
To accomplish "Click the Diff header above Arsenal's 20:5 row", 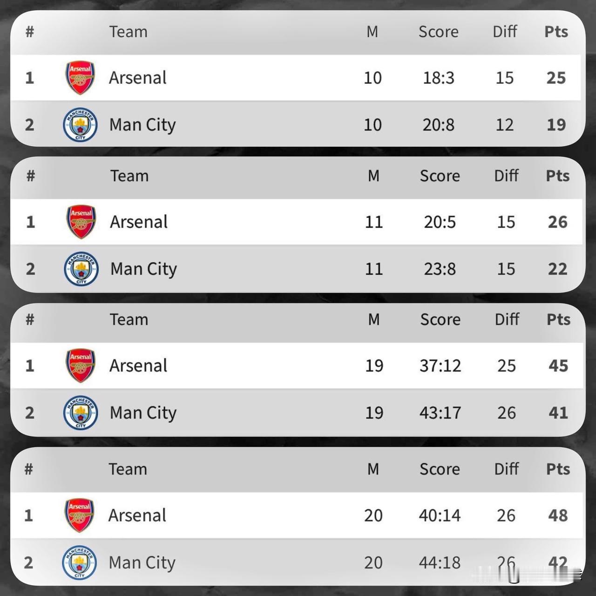I will point(506,176).
